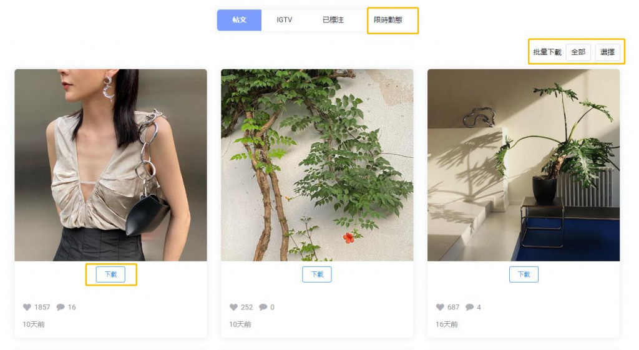Image resolution: width=639 pixels, height=350 pixels.
Task: Click the heart icon showing 1857 likes
Action: point(27,307)
